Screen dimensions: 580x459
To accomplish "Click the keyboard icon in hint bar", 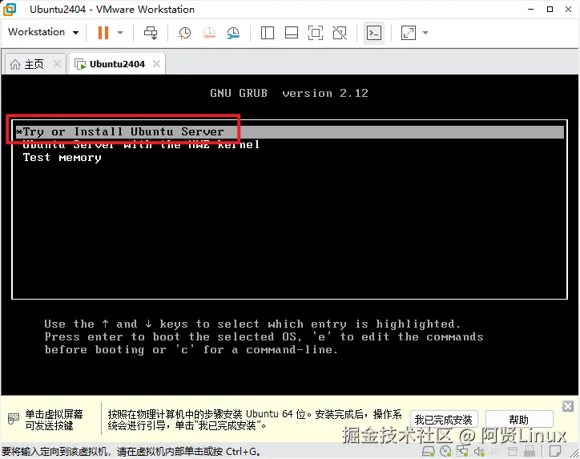I will coord(14,419).
